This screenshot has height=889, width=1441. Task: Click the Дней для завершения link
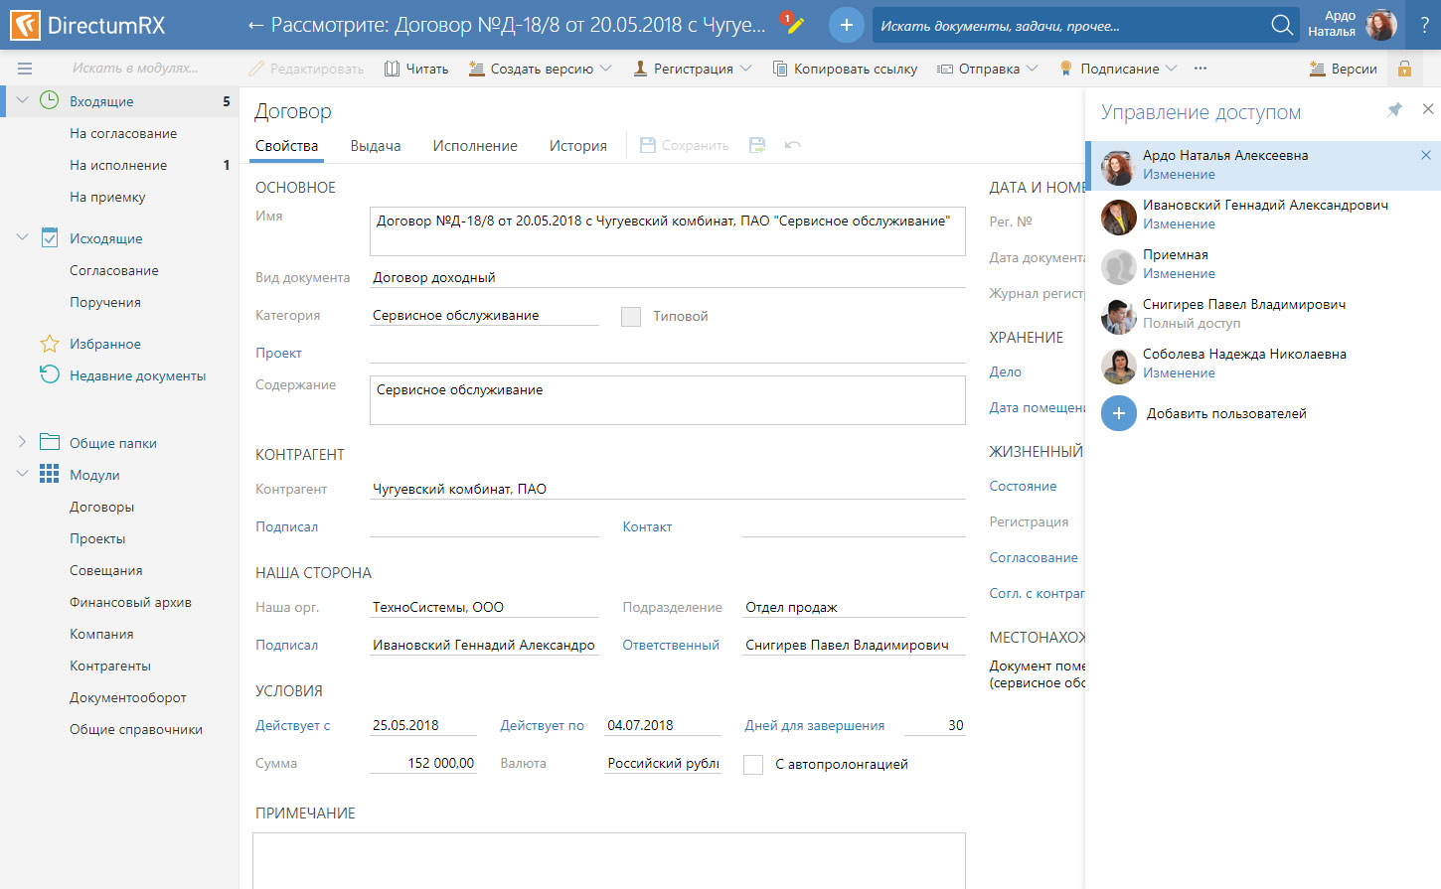pos(815,725)
